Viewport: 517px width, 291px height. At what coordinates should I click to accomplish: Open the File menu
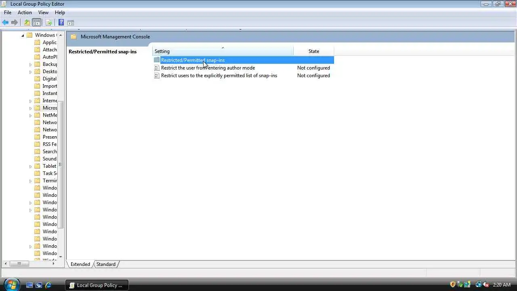click(8, 13)
